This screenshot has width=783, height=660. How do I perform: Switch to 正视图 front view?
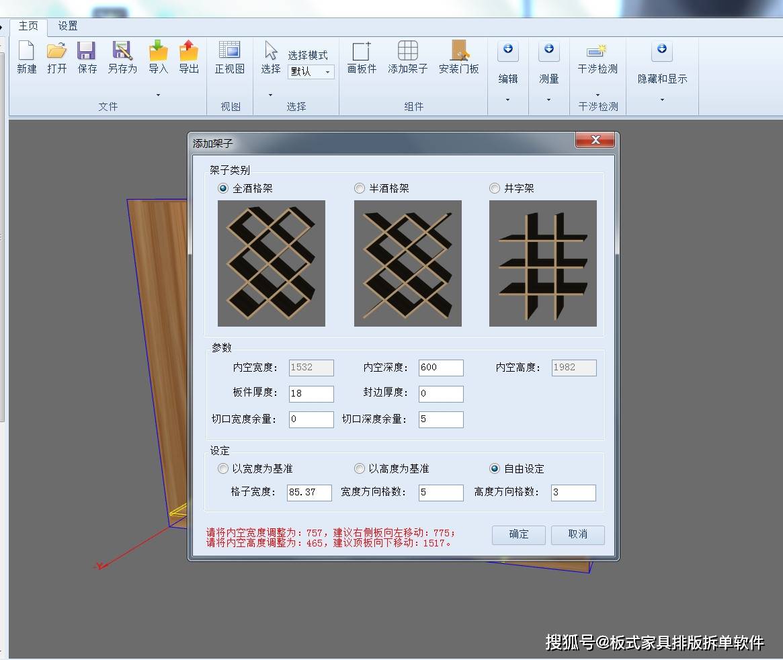pos(229,51)
